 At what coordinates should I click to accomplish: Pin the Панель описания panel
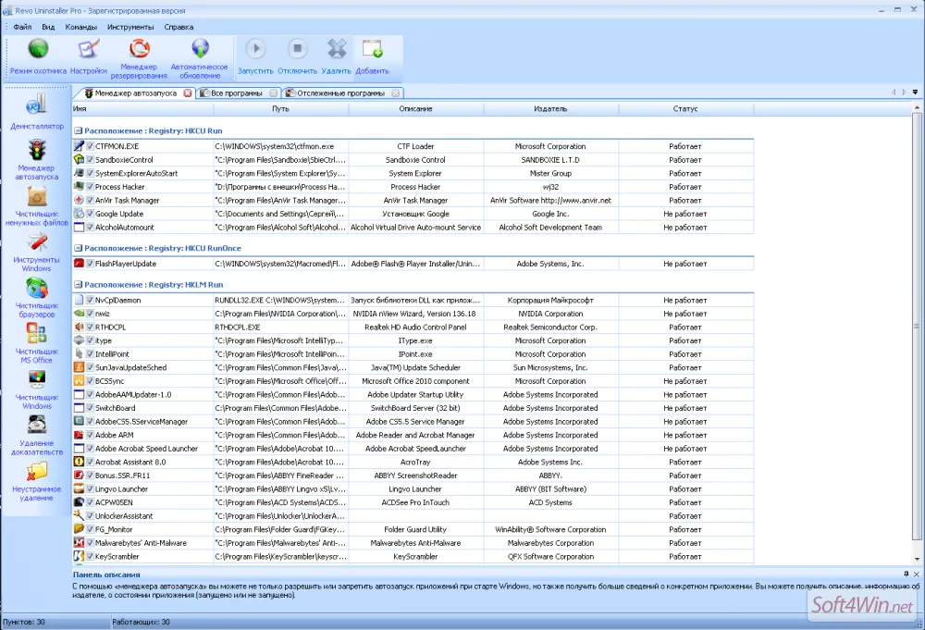906,574
